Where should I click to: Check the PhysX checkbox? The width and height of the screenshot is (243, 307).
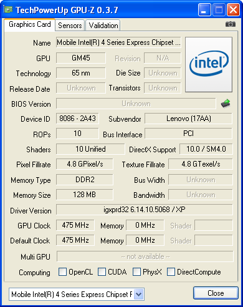tap(136, 272)
